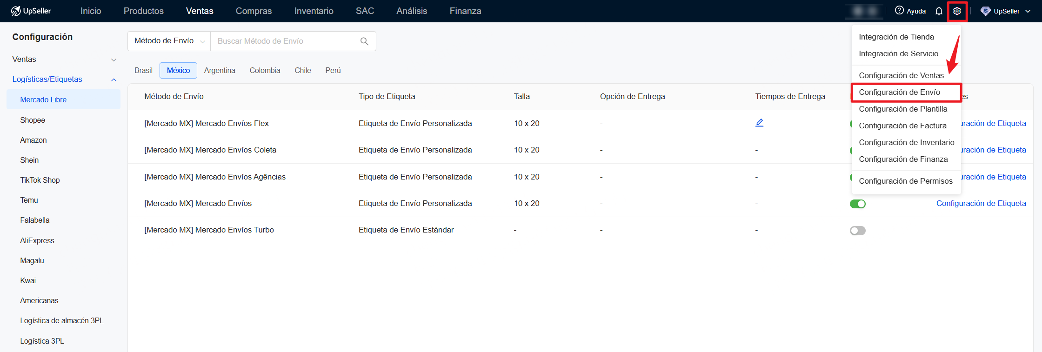Select the México tab
Image resolution: width=1042 pixels, height=352 pixels.
tap(179, 71)
